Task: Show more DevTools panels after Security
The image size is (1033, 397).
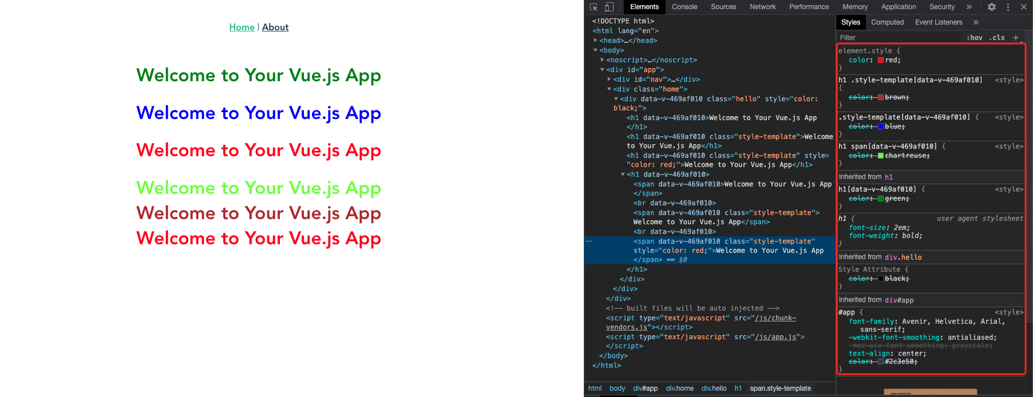Action: [x=969, y=7]
